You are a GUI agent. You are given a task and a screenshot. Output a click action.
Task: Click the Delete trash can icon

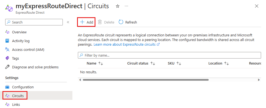[x=100, y=22]
